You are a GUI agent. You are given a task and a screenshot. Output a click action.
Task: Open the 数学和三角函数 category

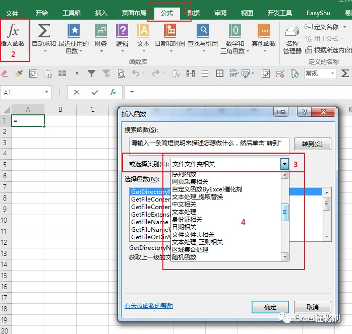coord(235,39)
